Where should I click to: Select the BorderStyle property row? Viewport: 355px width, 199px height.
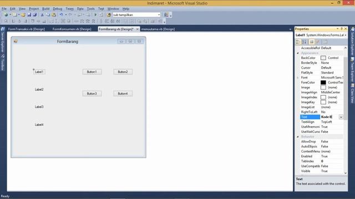[x=322, y=63]
